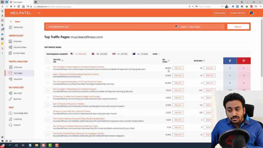Select GB country tab
Image resolution: width=263 pixels, height=148 pixels.
point(99,54)
